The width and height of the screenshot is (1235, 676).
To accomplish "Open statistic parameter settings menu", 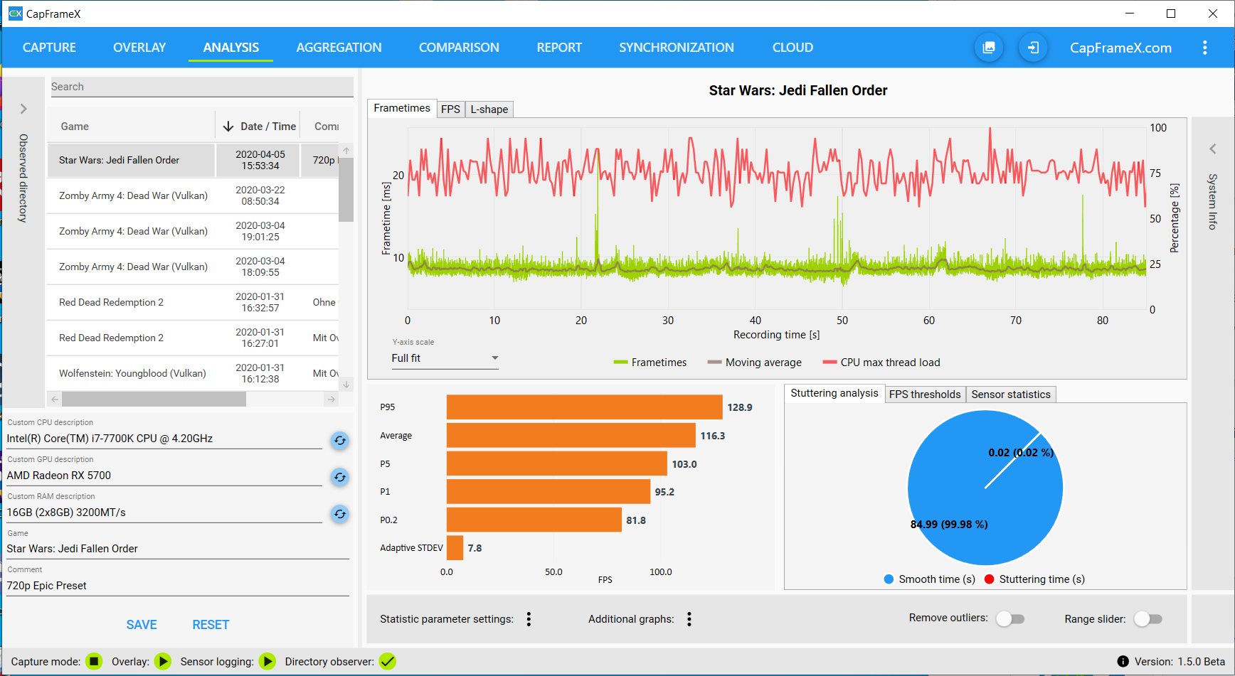I will (x=529, y=619).
